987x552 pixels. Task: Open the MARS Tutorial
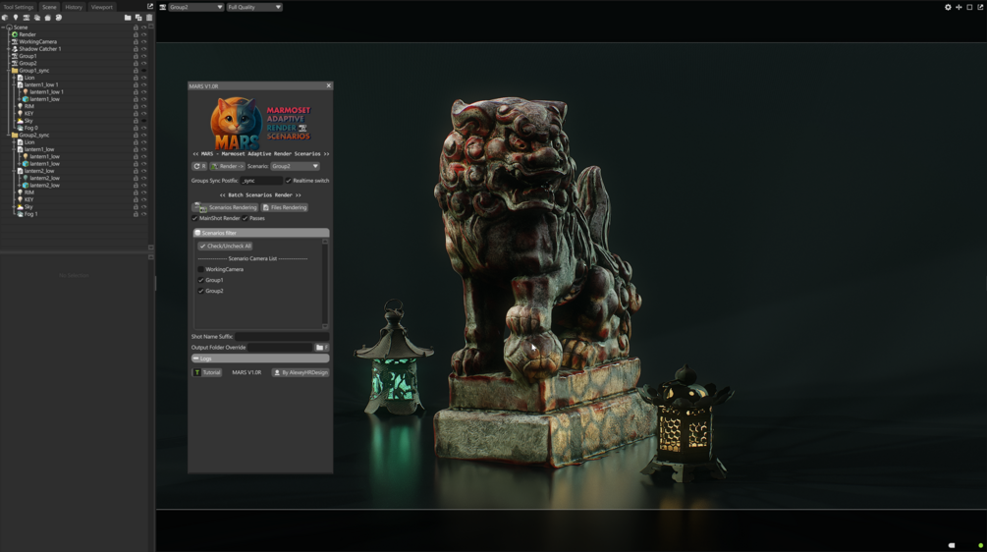(x=206, y=372)
